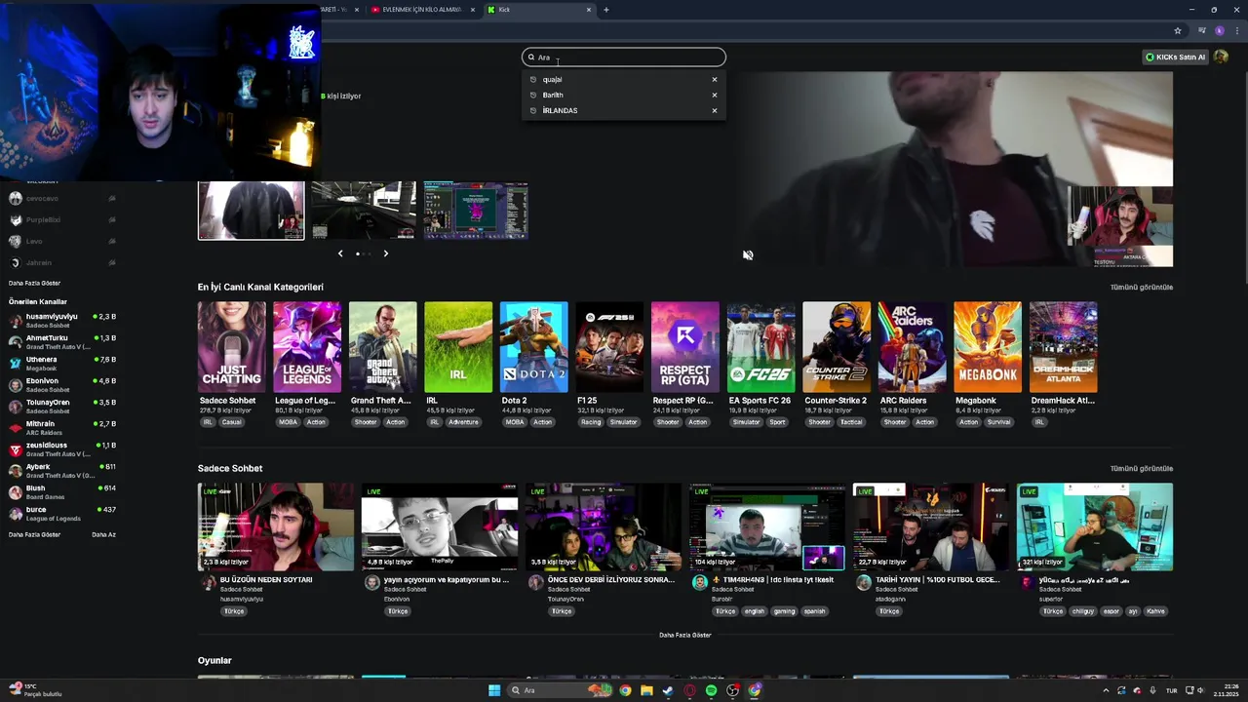Open Steam from the taskbar
Image resolution: width=1248 pixels, height=702 pixels.
[x=668, y=690]
